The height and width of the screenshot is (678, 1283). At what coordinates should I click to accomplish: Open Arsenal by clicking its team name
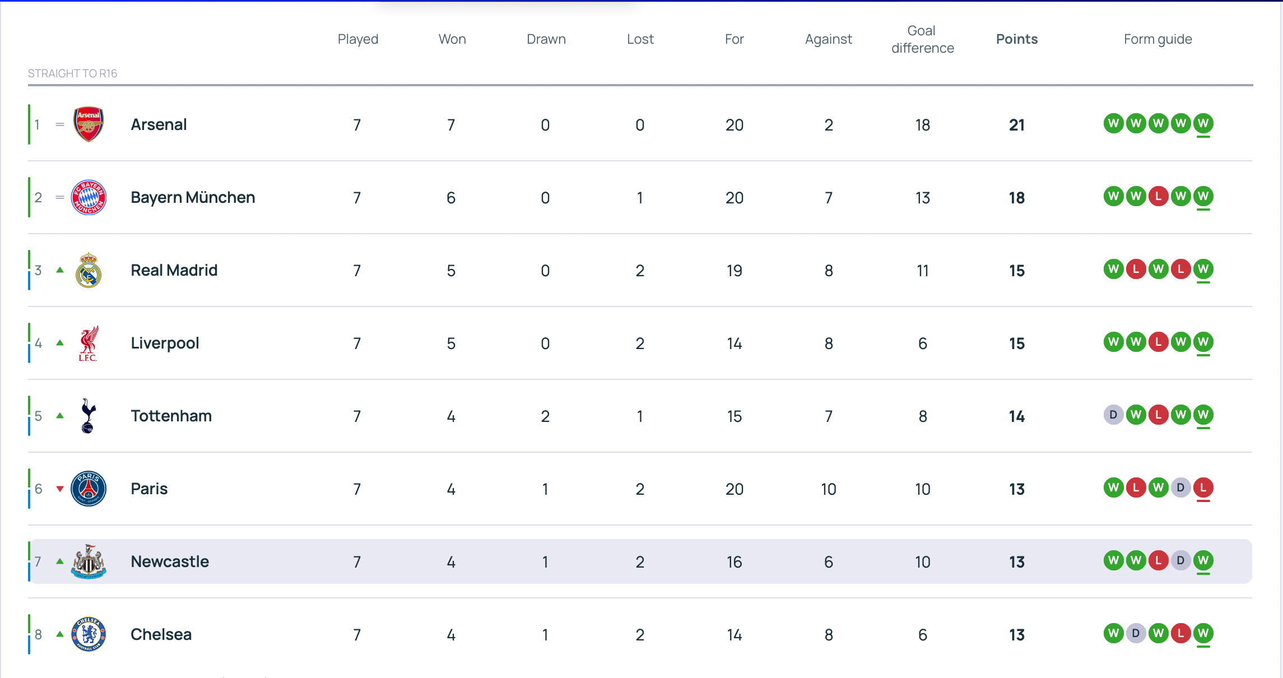click(159, 124)
